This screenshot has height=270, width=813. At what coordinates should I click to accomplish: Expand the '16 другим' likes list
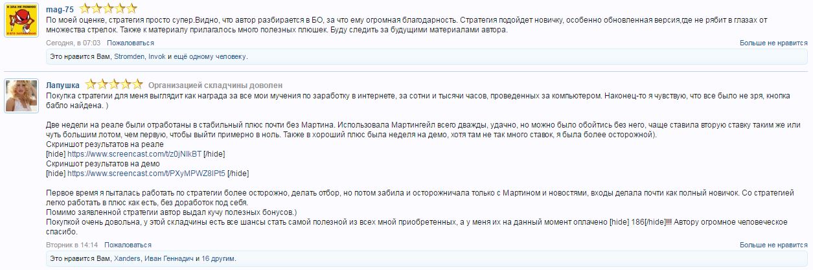tap(218, 259)
